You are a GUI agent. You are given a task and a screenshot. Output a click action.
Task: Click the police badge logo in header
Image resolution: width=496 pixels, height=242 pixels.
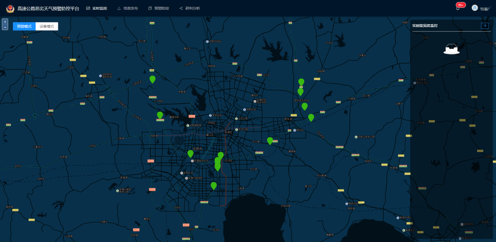tap(10, 8)
